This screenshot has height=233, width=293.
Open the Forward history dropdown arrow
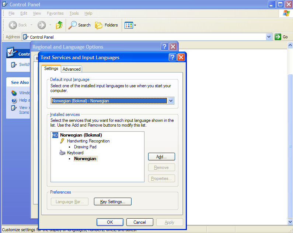pos(50,25)
